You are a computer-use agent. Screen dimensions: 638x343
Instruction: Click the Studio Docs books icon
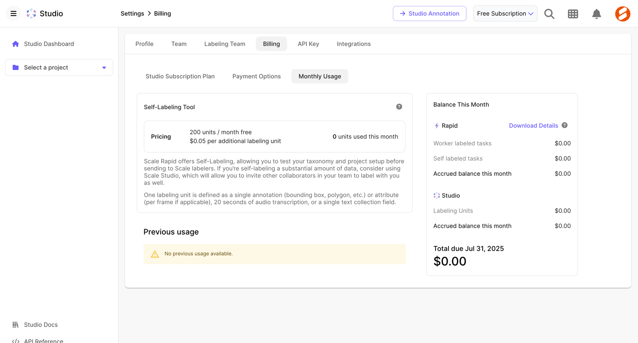coord(16,325)
